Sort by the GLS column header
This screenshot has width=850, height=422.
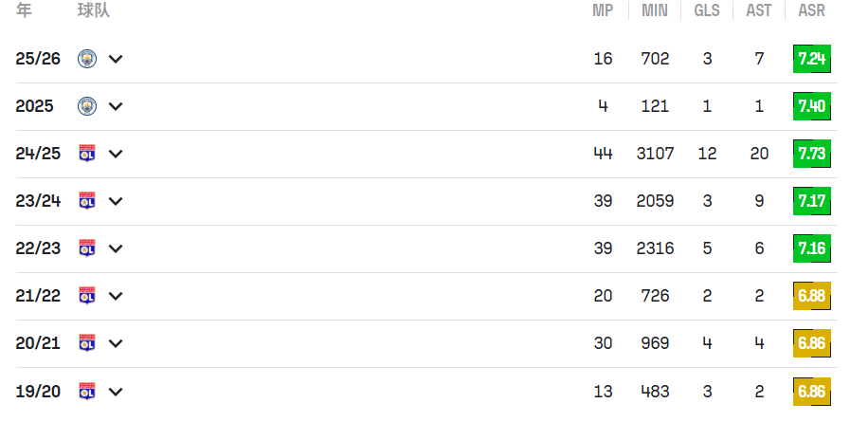(707, 11)
